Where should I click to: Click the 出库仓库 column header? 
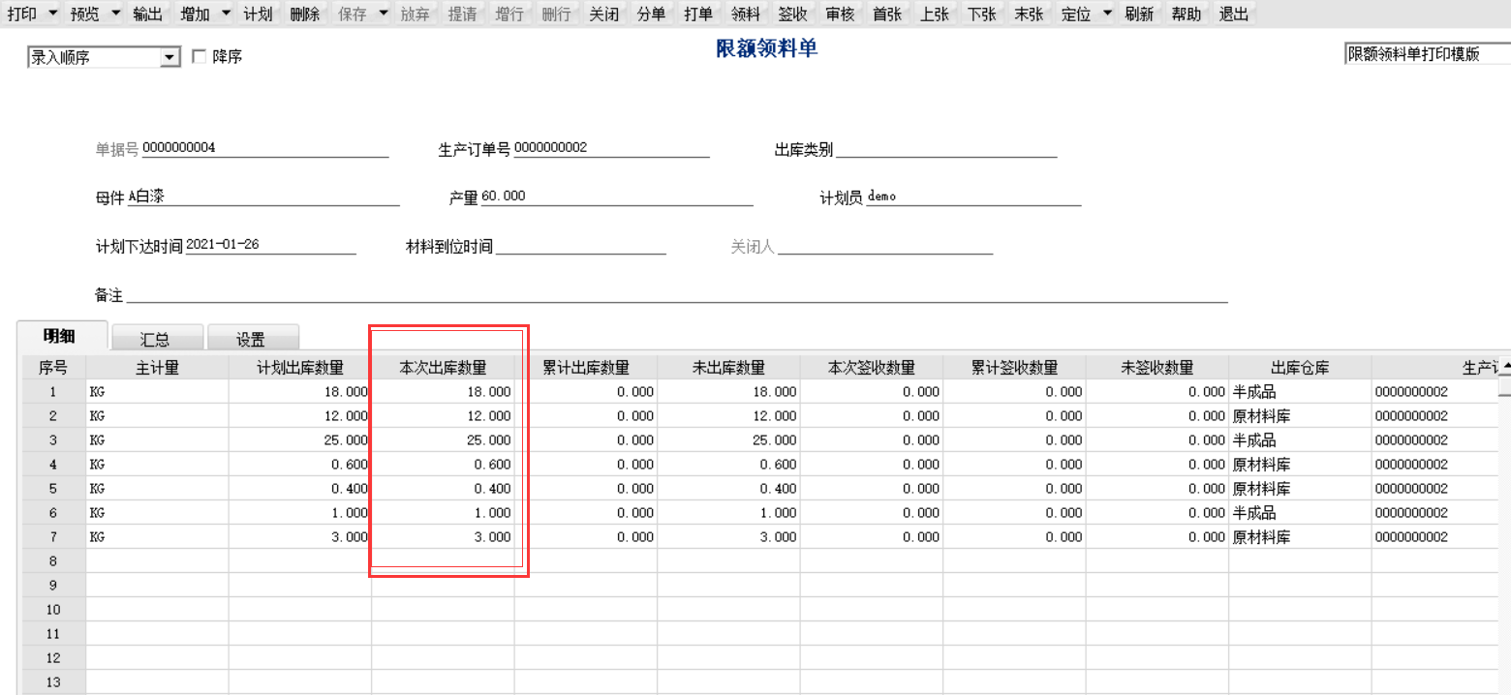[1300, 368]
